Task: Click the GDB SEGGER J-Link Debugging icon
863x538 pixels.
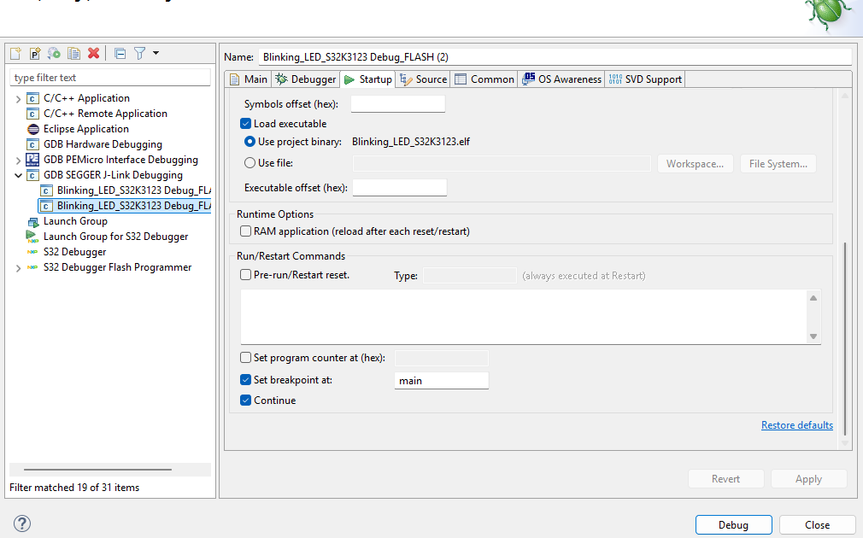Action: [33, 175]
